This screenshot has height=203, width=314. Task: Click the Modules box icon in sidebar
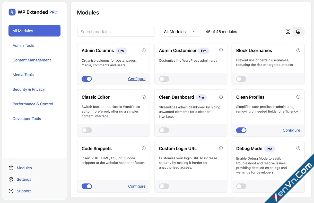11,168
